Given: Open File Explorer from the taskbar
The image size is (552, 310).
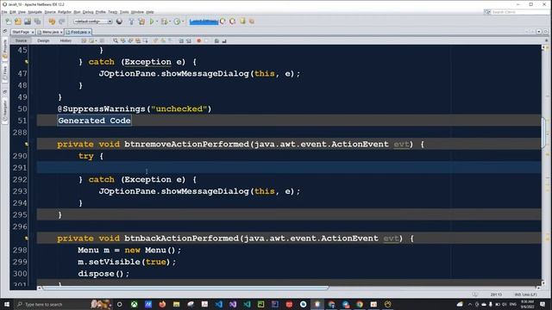Looking at the screenshot, I should pos(176,304).
